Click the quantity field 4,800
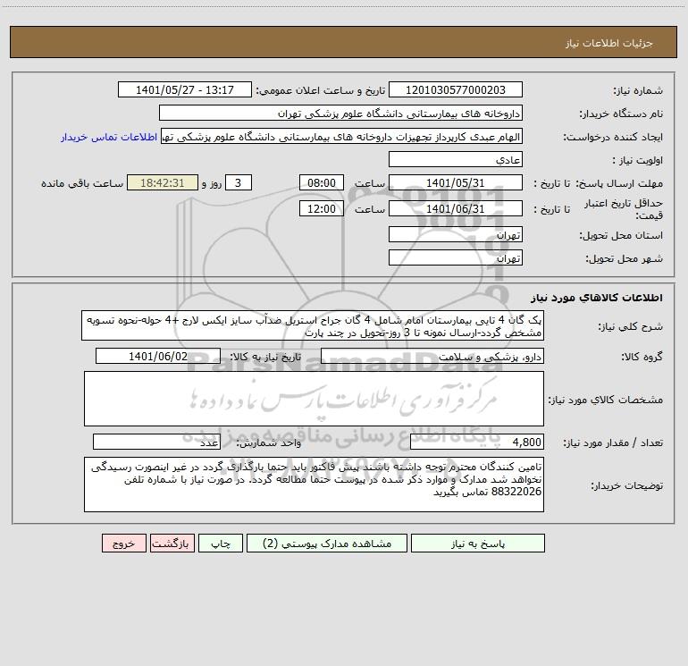This screenshot has width=688, height=666. coord(477,443)
